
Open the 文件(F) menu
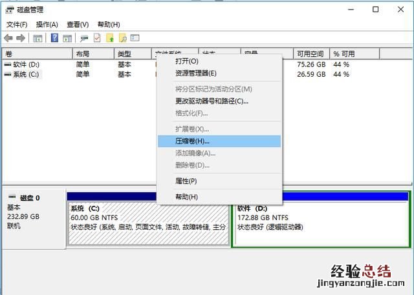point(17,25)
